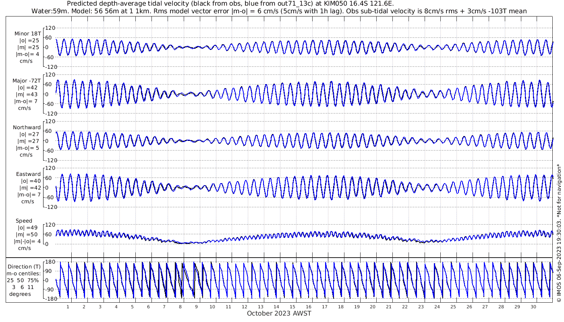Image resolution: width=564 pixels, height=322 pixels.
Task: Select the 'Minor 18T' panel label
Action: pyautogui.click(x=27, y=34)
